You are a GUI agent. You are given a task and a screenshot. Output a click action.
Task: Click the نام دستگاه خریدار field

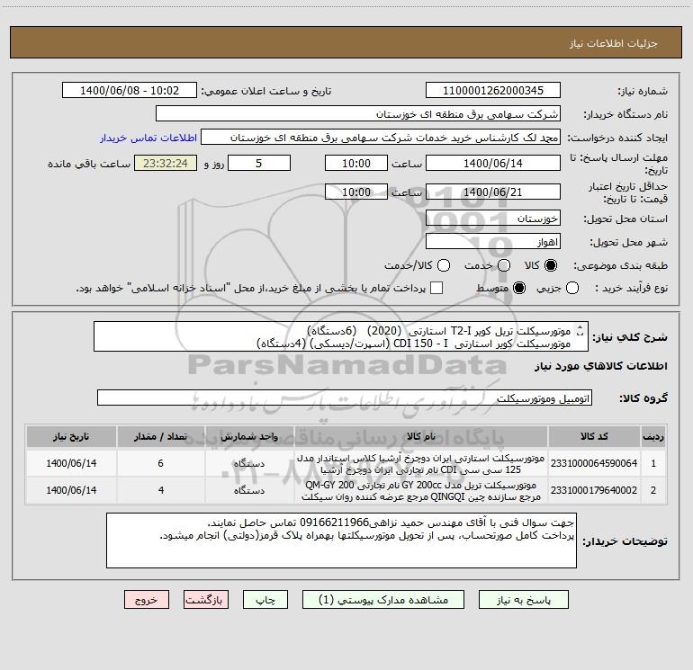[358, 114]
